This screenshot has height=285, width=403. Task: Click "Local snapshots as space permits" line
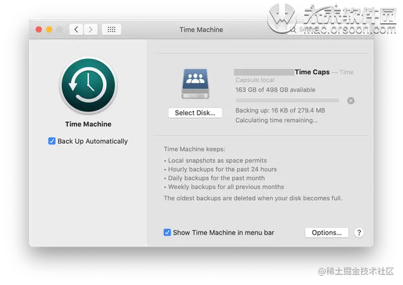[217, 160]
